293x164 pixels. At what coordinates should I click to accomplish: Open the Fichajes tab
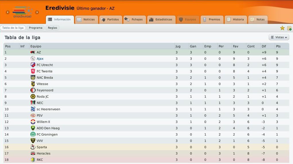[x=134, y=20]
